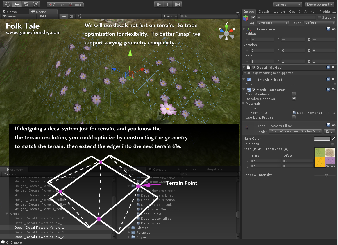The height and width of the screenshot is (245, 338).
Task: Click the Main Color swatch
Action: pyautogui.click(x=322, y=139)
